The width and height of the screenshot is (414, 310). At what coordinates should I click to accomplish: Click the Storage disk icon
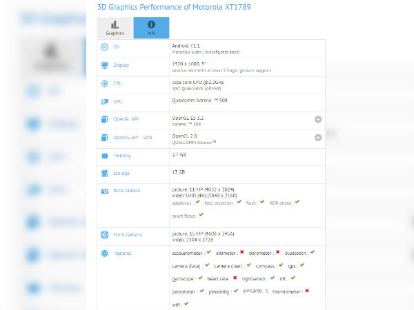point(105,174)
